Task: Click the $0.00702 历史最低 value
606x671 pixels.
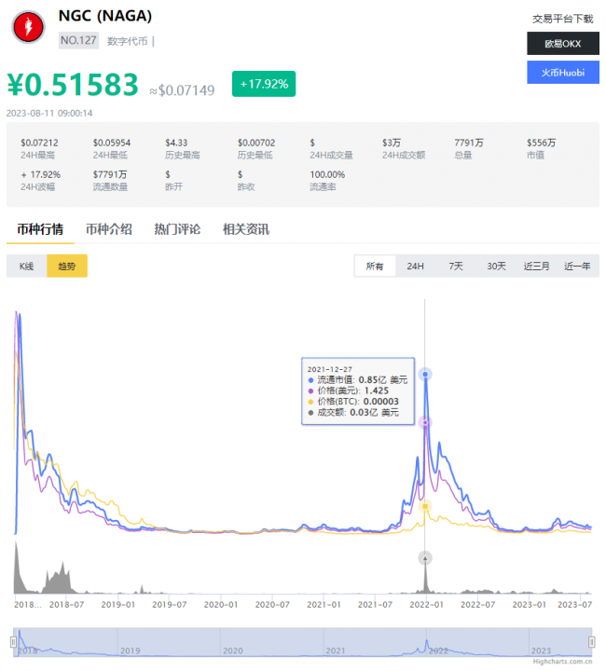Action: click(x=256, y=143)
